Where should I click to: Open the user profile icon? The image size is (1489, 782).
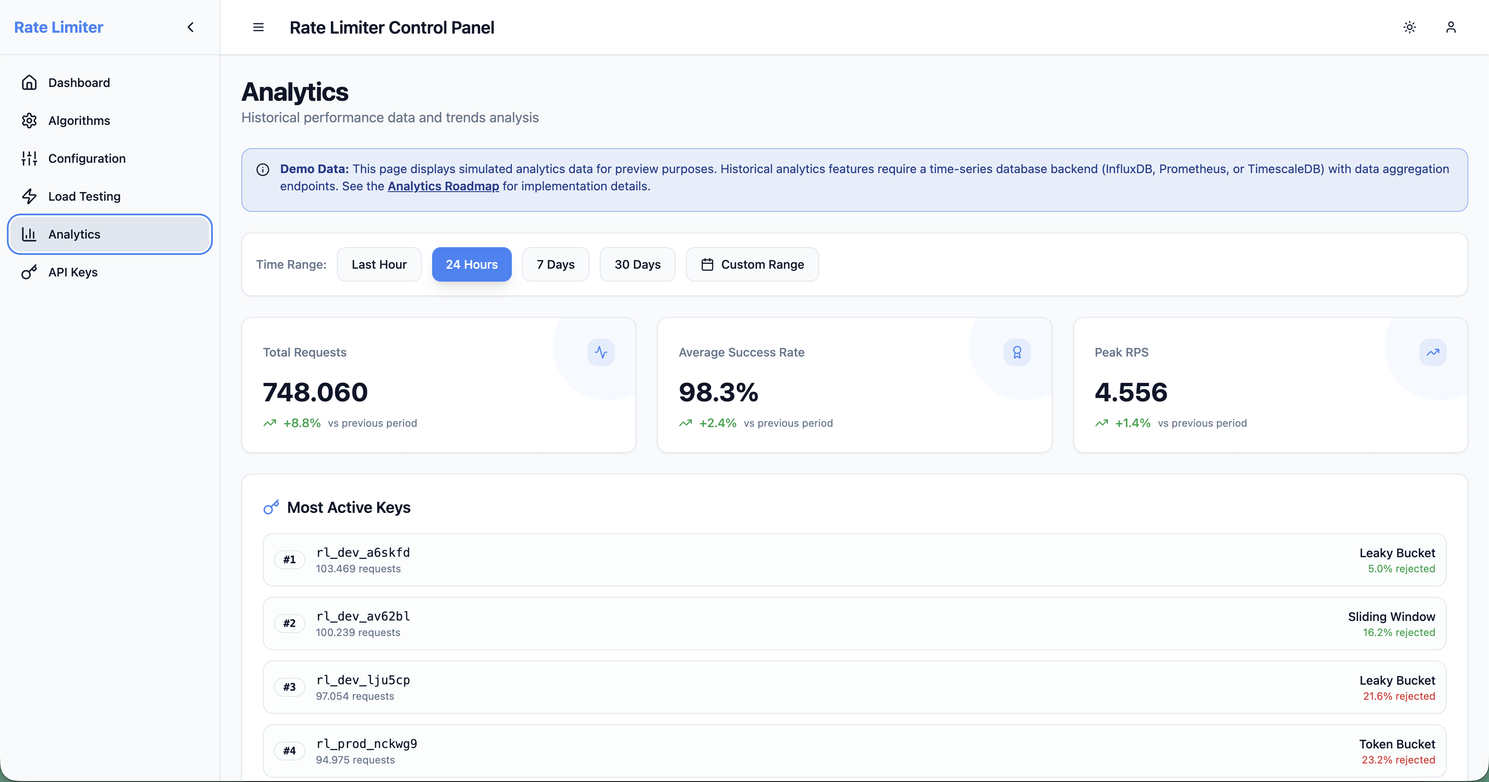pos(1450,27)
